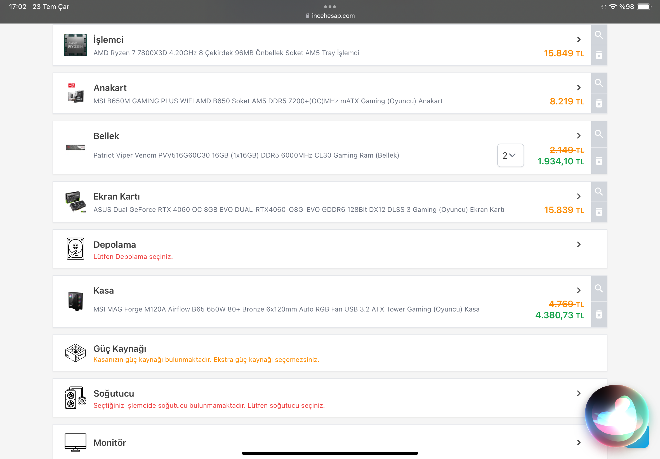Screen dimensions: 660x459
Task: Tap the 15.849 TL processor price
Action: coord(564,53)
